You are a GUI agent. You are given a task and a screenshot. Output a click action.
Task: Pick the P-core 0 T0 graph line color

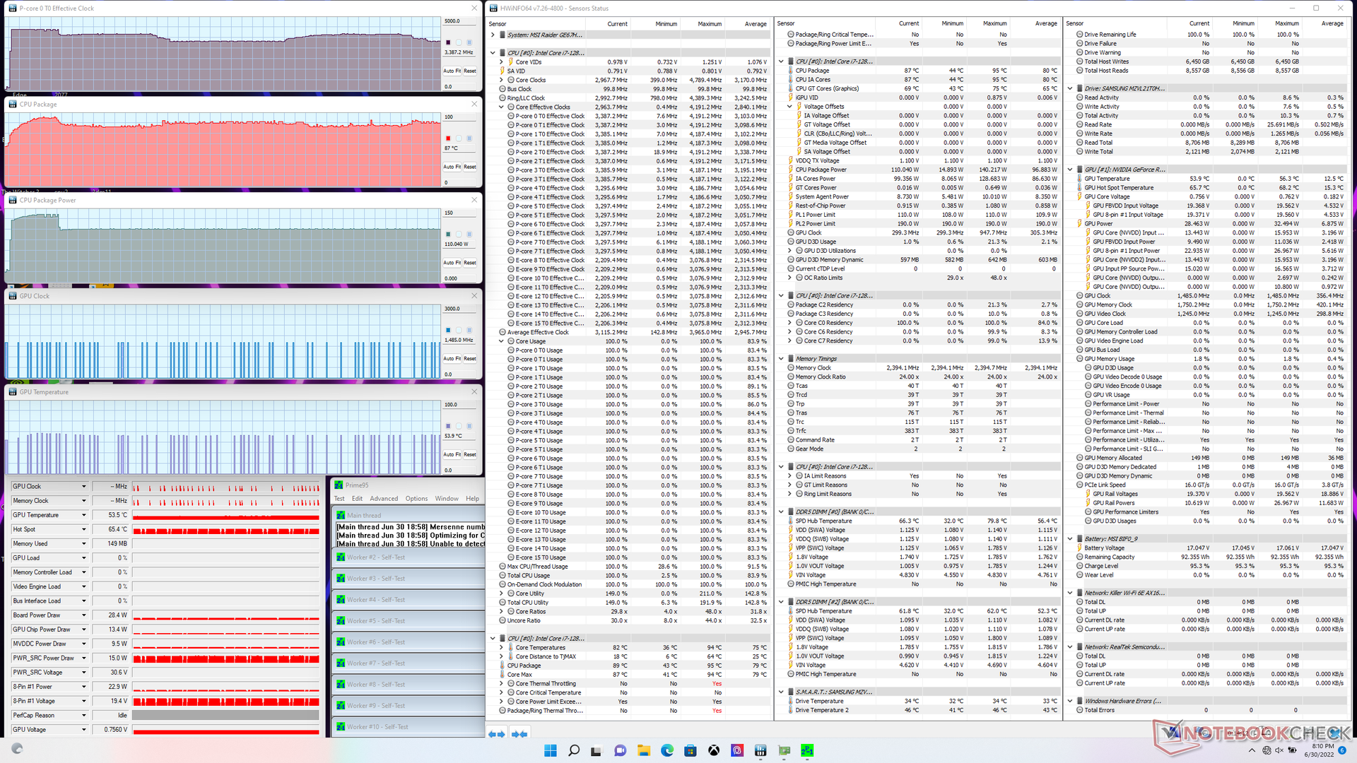[448, 42]
